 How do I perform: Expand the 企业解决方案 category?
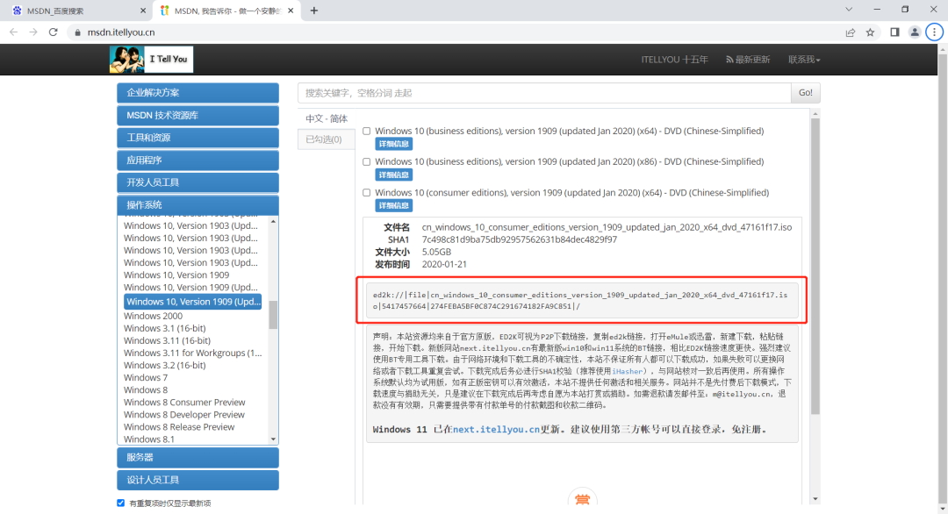coord(197,93)
